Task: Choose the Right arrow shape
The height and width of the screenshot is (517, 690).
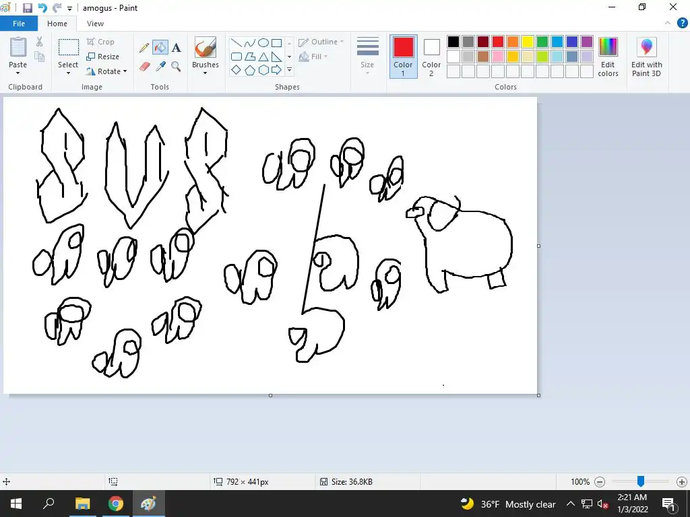Action: (x=277, y=70)
